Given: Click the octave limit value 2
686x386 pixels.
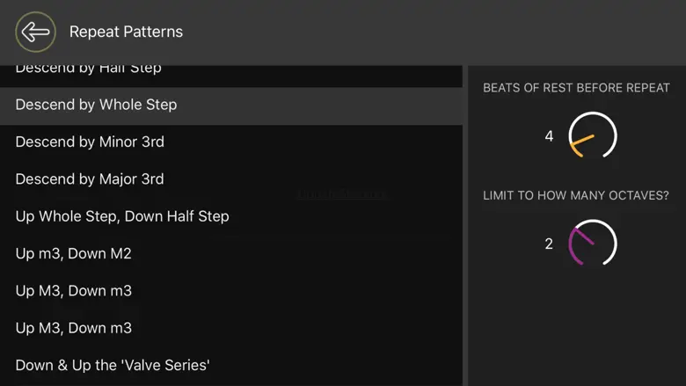Looking at the screenshot, I should click(549, 244).
